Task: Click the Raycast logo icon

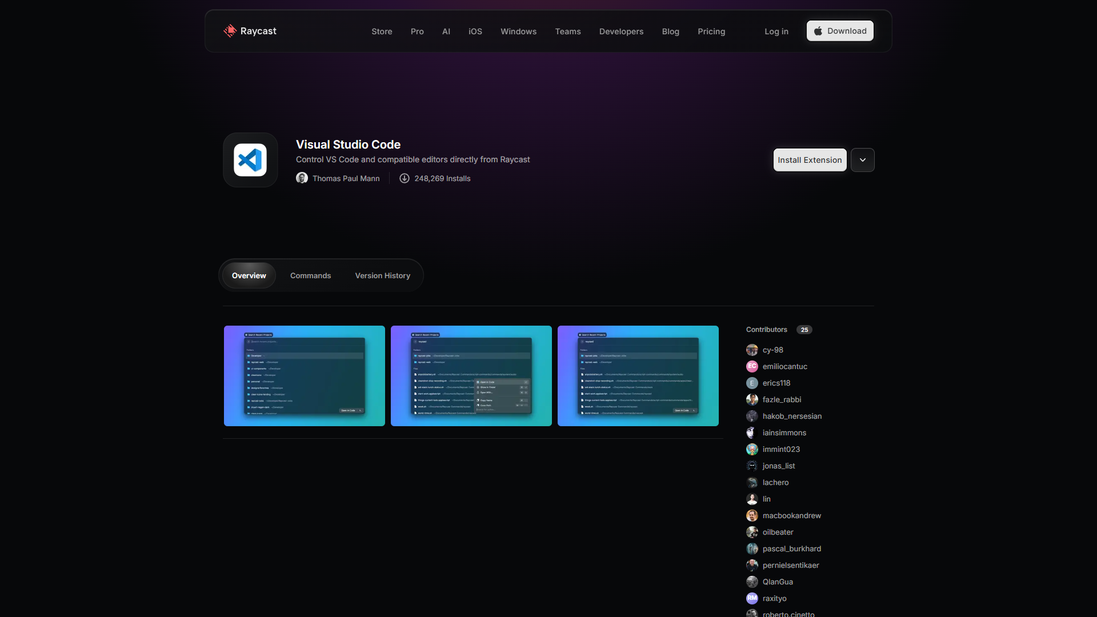Action: [x=230, y=31]
